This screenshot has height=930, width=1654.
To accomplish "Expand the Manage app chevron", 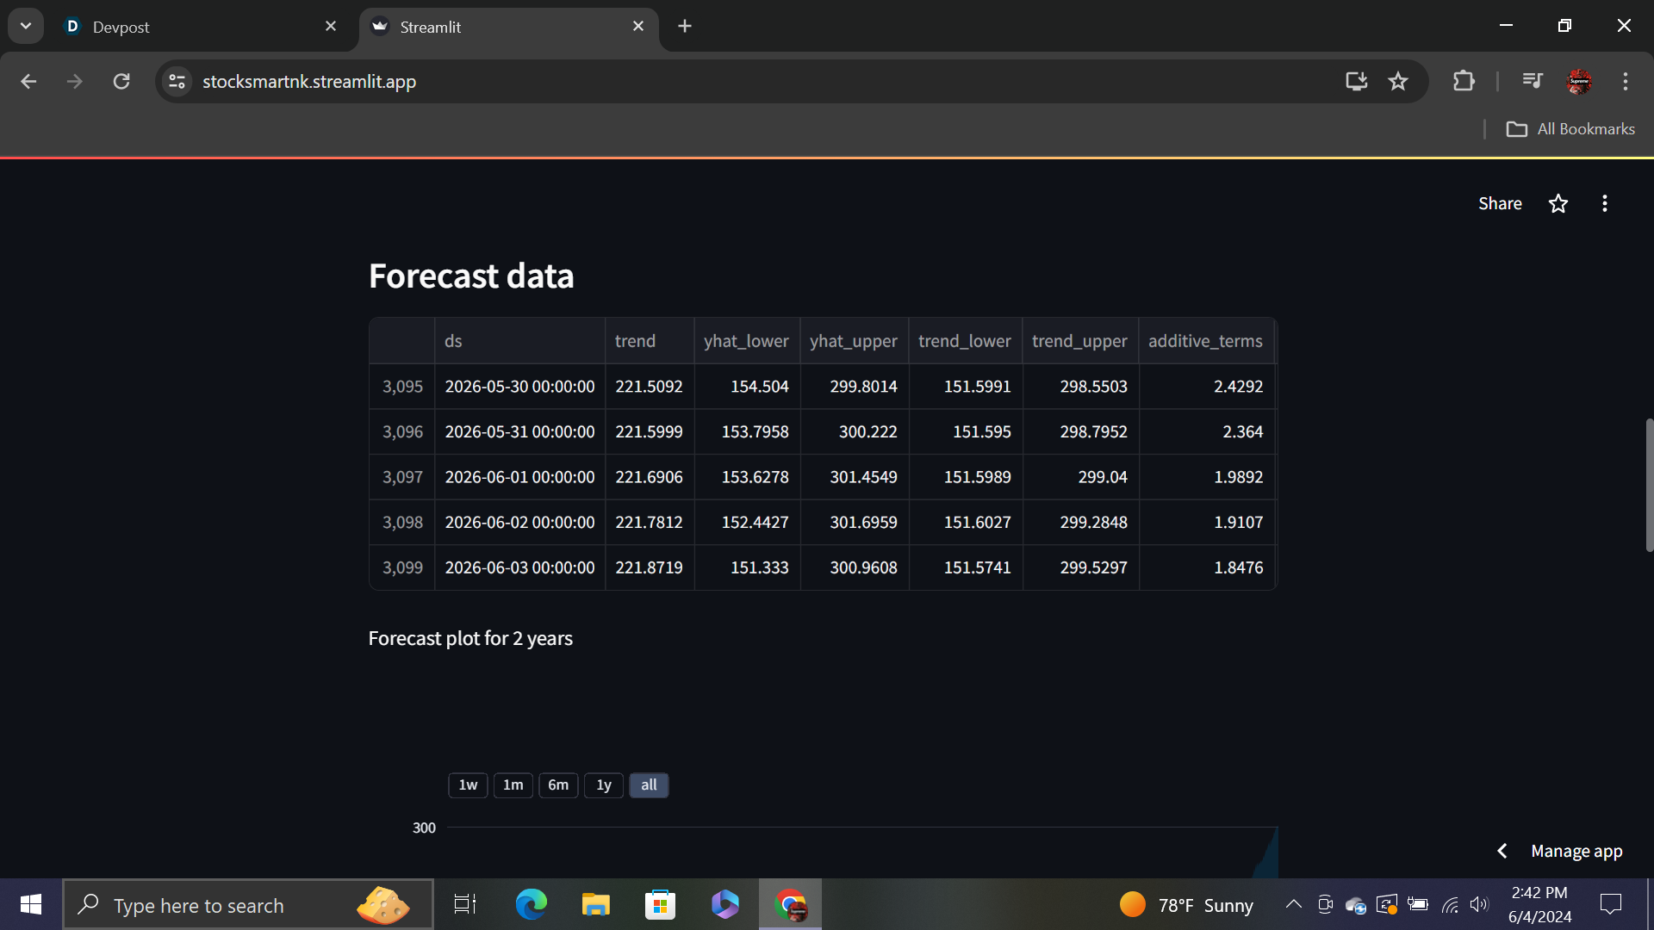I will tap(1502, 851).
